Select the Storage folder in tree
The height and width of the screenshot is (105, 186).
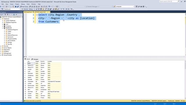10,42
